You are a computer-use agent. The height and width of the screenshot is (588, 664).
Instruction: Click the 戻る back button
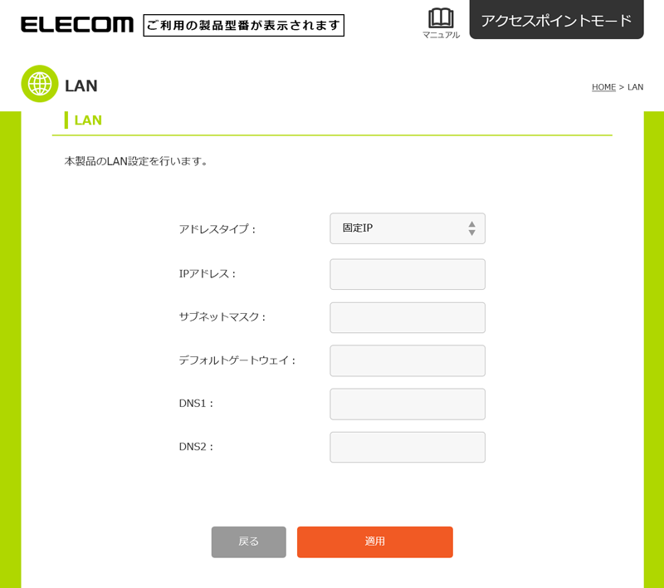coord(248,541)
